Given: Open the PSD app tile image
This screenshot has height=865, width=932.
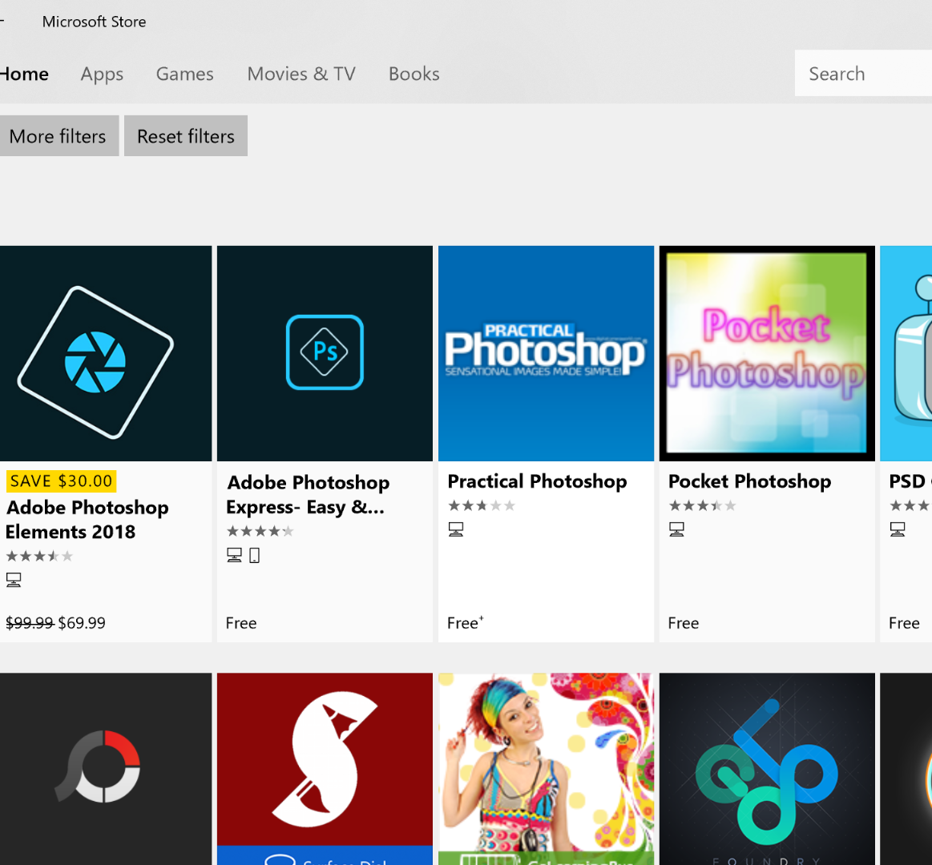Looking at the screenshot, I should 906,353.
